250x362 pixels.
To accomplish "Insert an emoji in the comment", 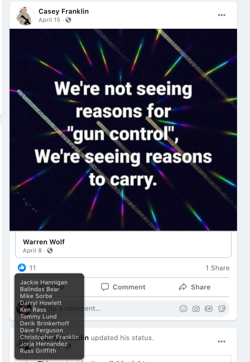I will coord(183,309).
